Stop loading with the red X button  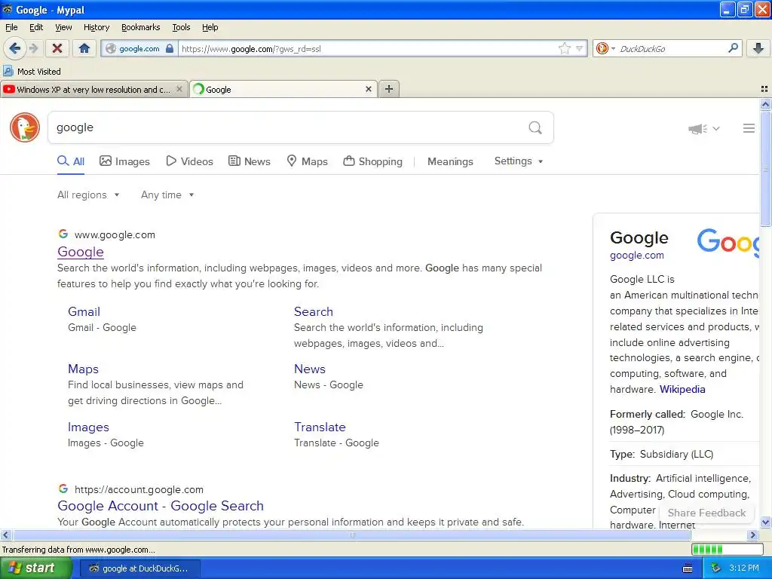point(57,48)
